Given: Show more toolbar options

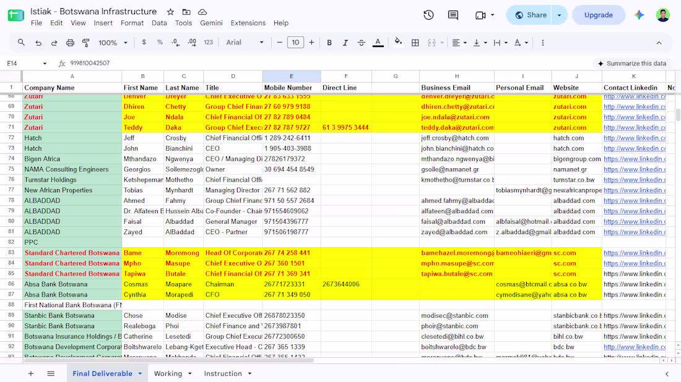Looking at the screenshot, I should tap(542, 43).
